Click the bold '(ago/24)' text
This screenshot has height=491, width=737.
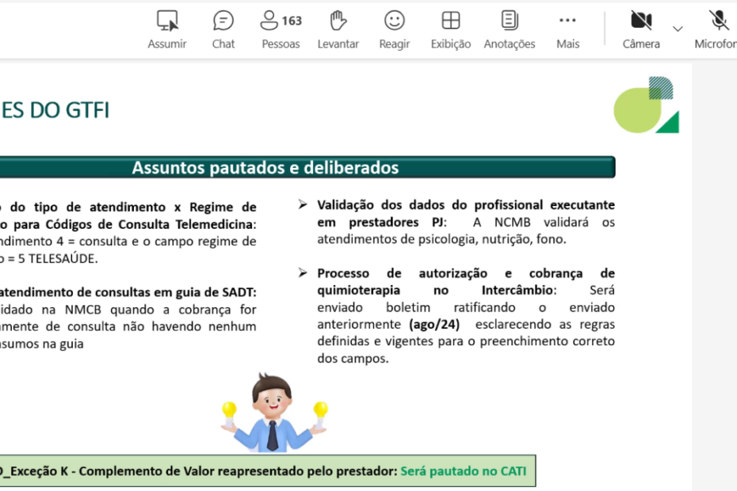(434, 324)
